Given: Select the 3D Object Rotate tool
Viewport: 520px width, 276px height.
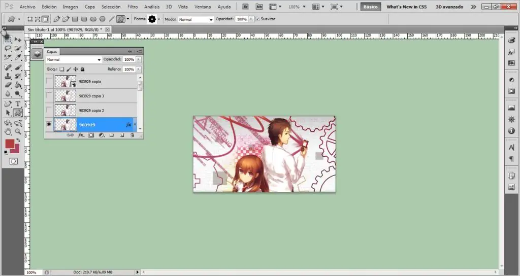Looking at the screenshot, I should 8,123.
